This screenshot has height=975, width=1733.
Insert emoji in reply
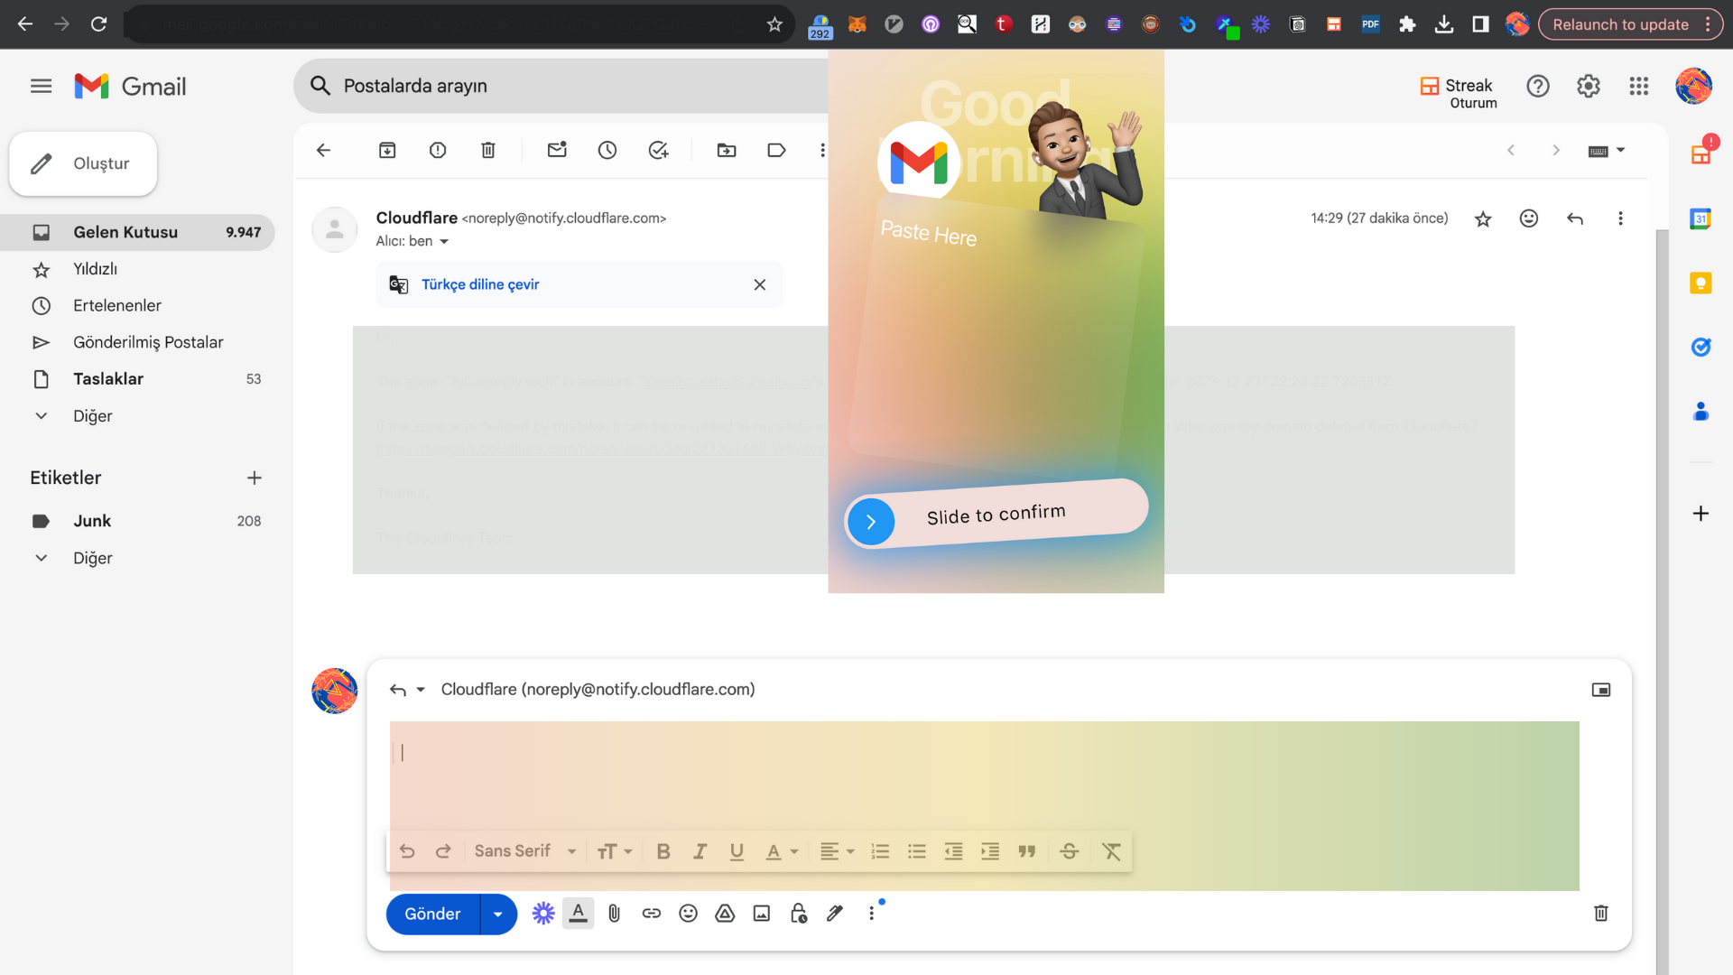pos(688,914)
